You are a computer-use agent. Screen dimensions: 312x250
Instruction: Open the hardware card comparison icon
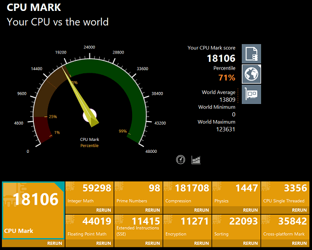tap(251, 94)
